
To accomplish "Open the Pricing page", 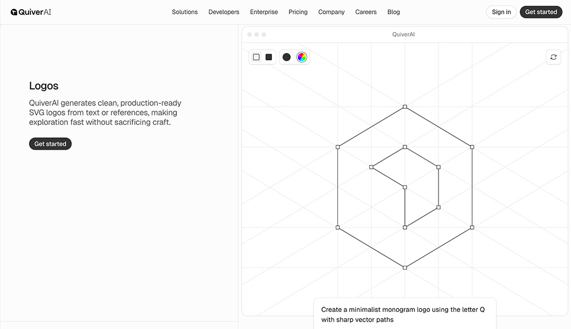I will coord(298,12).
